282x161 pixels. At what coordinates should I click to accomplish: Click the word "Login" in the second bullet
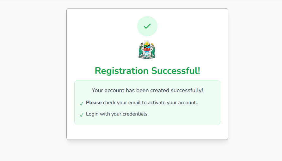pos(92,114)
